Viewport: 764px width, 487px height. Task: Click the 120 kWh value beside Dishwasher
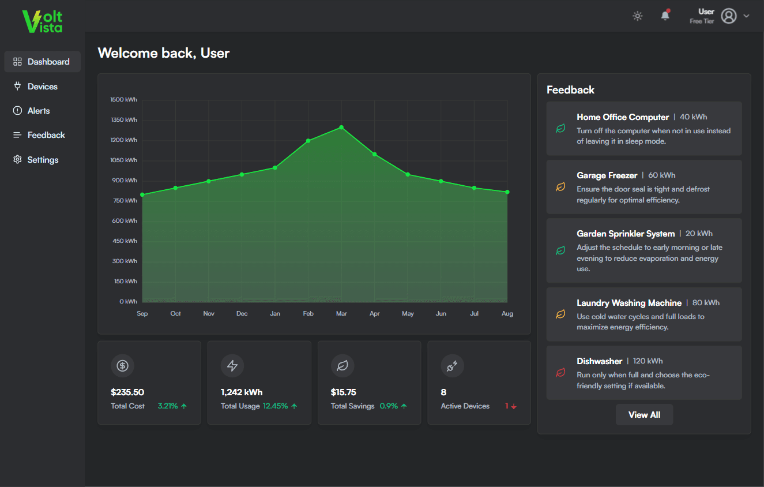tap(648, 361)
